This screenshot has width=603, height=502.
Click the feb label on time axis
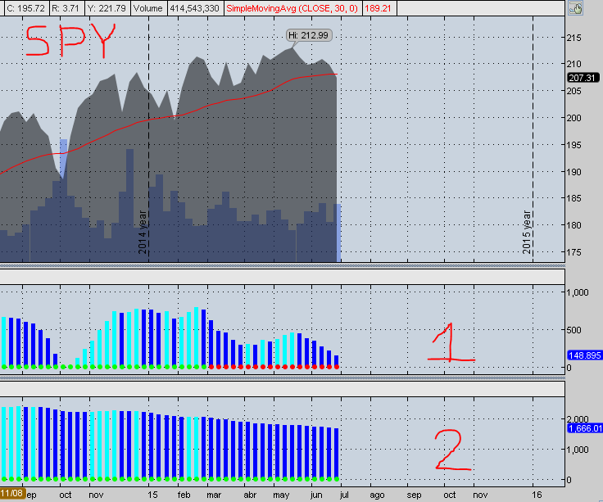point(184,495)
